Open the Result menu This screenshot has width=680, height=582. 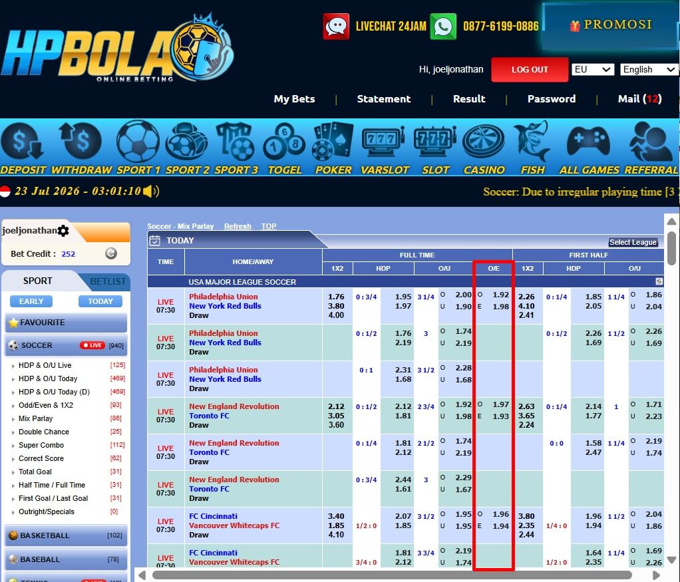pos(469,99)
